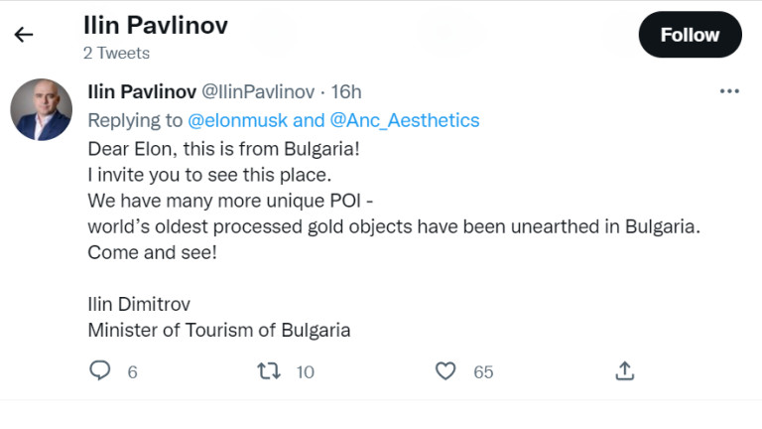This screenshot has height=429, width=762.
Task: Like the tweet with the heart icon
Action: tap(445, 371)
